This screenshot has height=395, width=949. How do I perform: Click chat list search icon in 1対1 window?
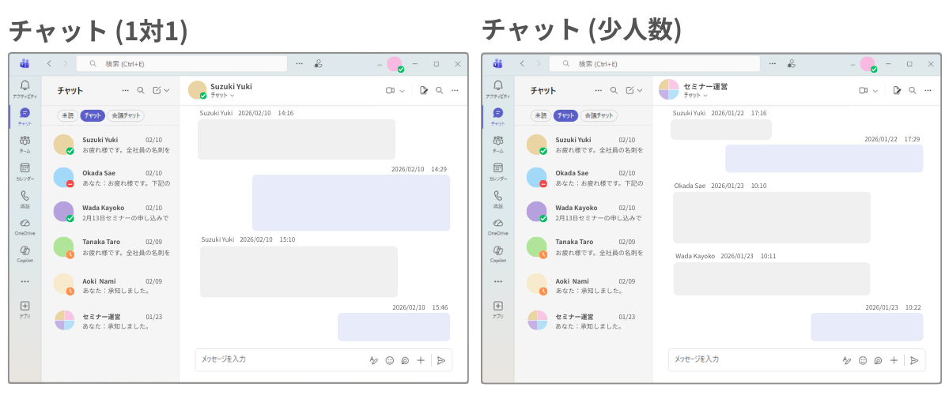pyautogui.click(x=141, y=90)
